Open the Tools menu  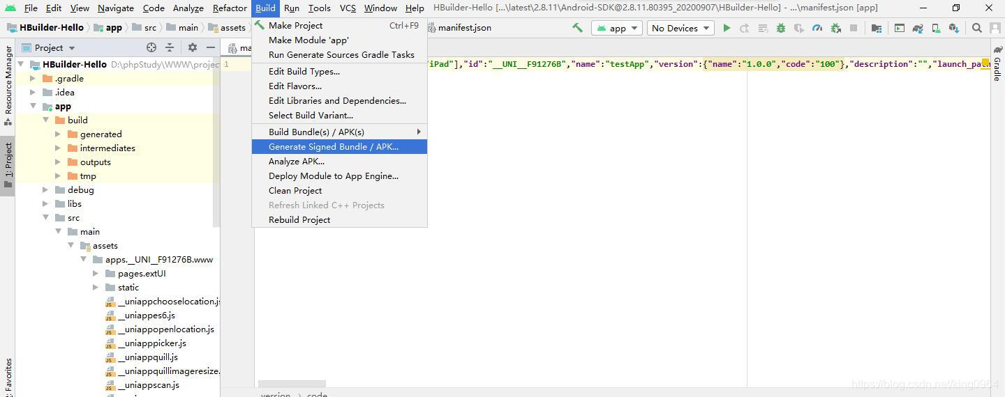click(319, 8)
